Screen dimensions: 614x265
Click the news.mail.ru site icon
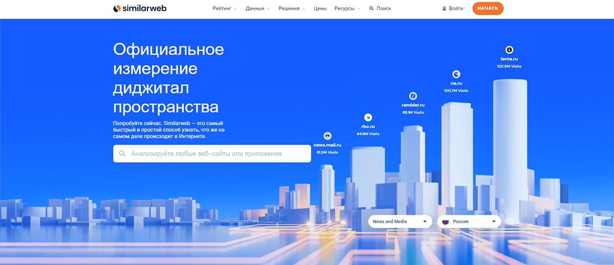point(327,136)
